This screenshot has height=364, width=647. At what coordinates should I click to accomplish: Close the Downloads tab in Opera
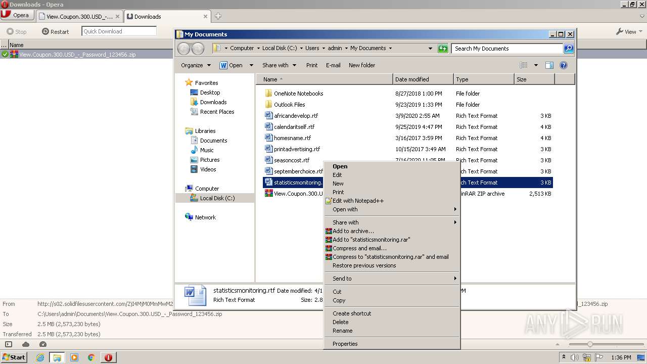point(205,16)
